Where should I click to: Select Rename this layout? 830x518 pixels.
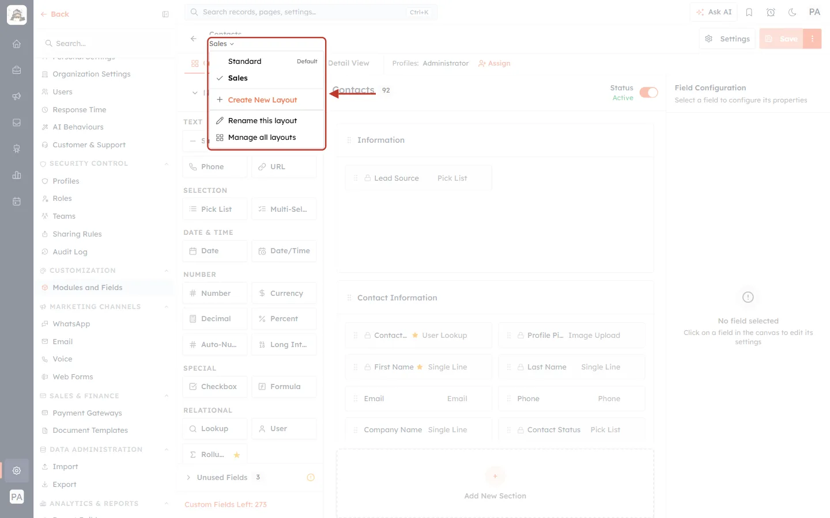tap(267, 121)
